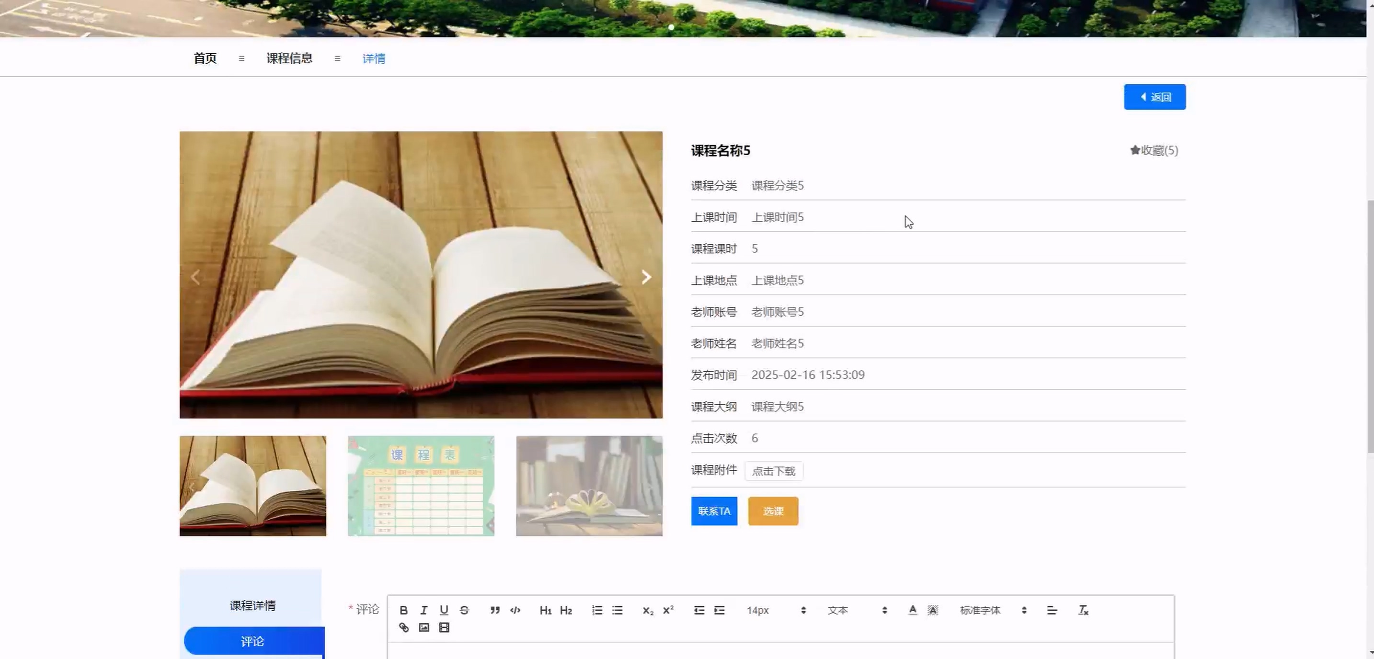Insert a code block in editor

515,610
